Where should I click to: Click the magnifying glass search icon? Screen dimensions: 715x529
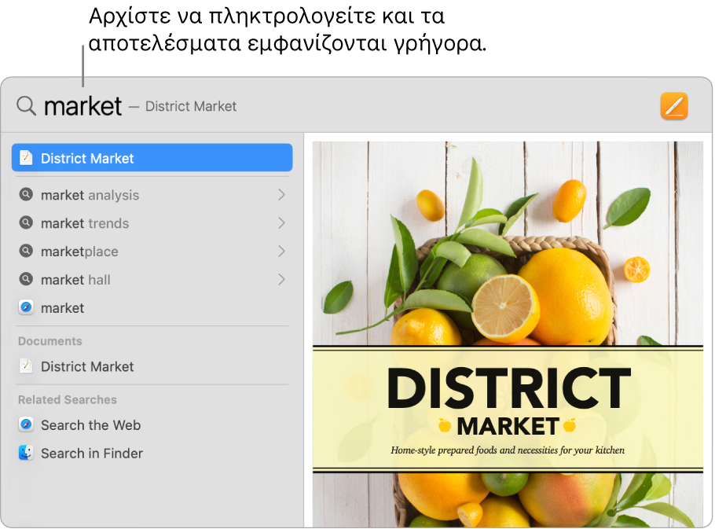pyautogui.click(x=25, y=105)
